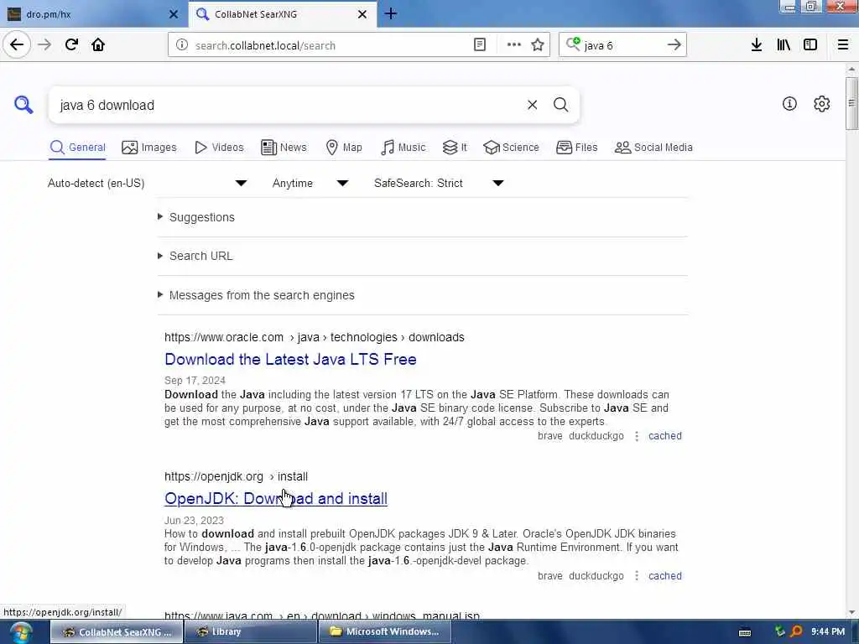Focus the 'java 6' browser search box
The height and width of the screenshot is (644, 859).
[622, 45]
